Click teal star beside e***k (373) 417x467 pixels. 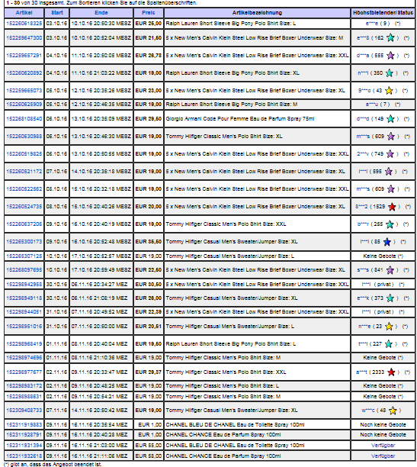coord(390,298)
